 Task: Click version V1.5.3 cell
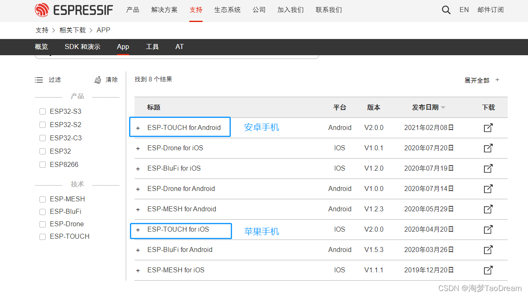[374, 250]
